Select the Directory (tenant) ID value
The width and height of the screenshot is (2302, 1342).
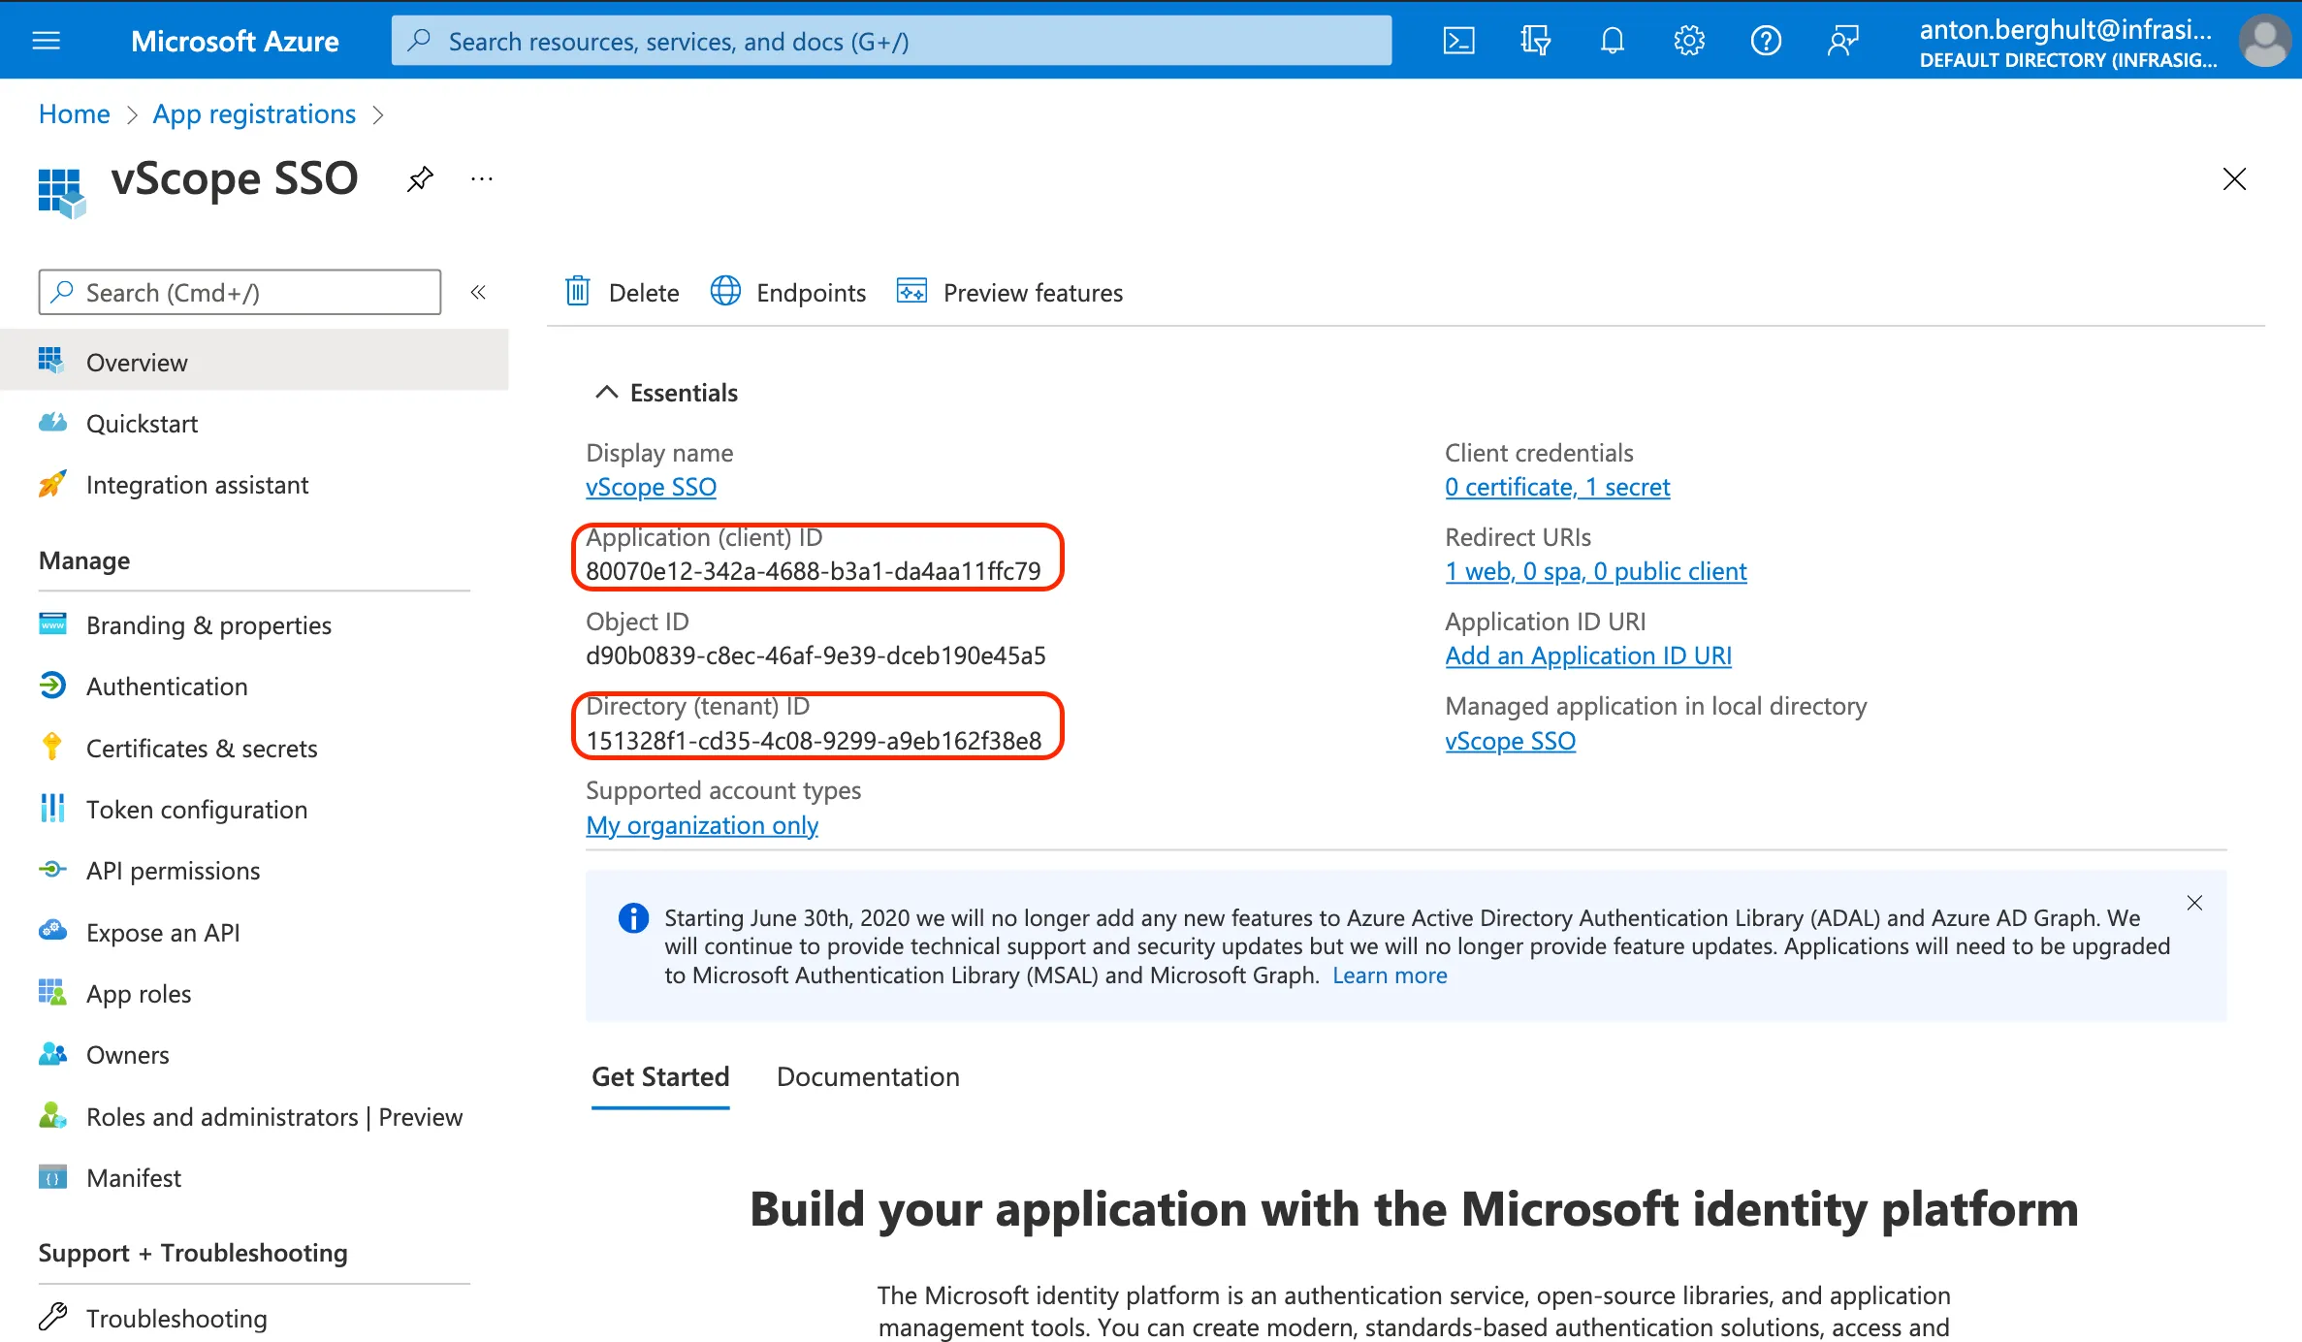coord(814,741)
